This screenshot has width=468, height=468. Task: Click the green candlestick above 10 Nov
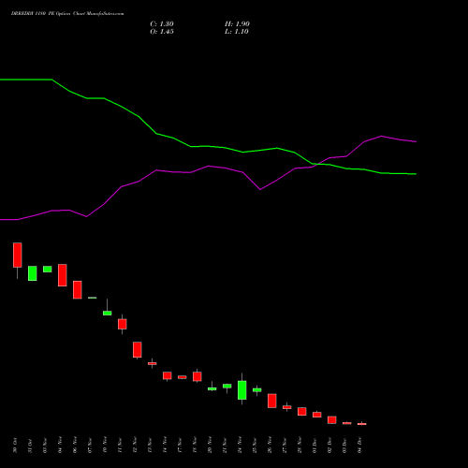tap(108, 313)
